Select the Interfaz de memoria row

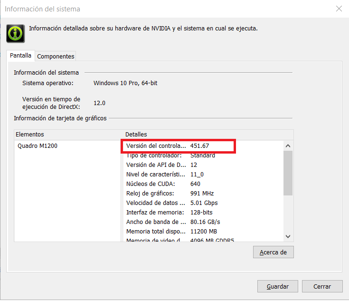[x=203, y=213]
